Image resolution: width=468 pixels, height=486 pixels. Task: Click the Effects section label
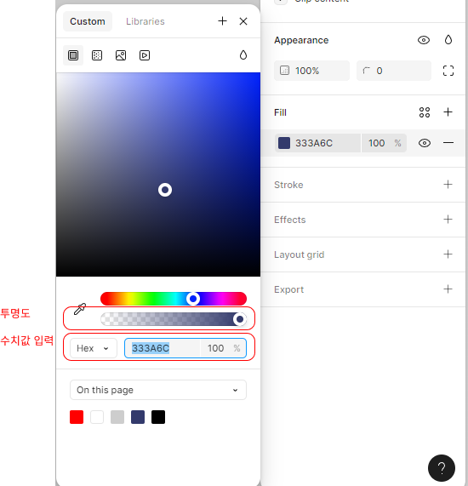290,220
